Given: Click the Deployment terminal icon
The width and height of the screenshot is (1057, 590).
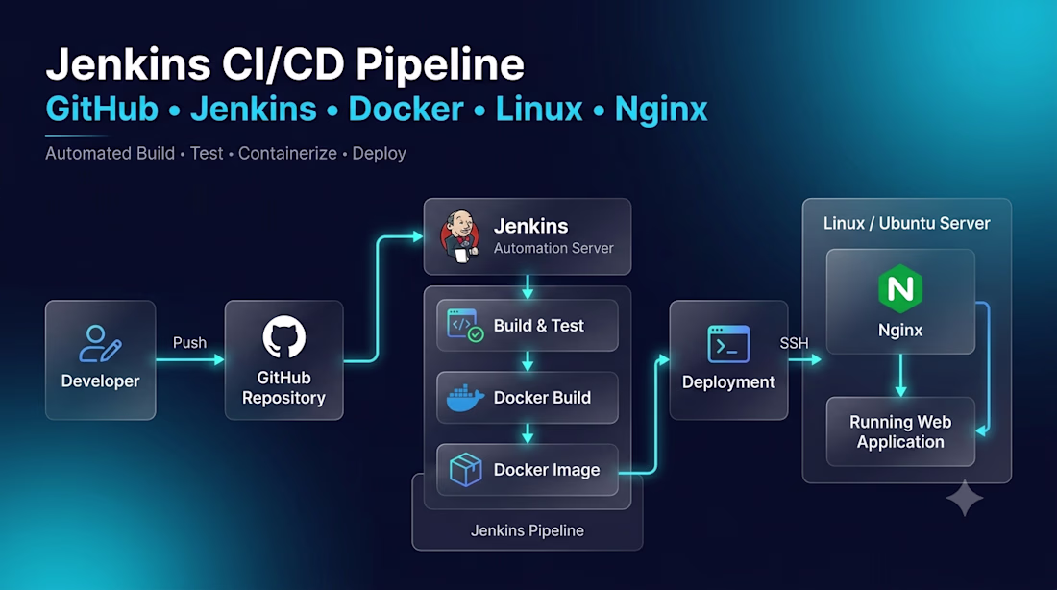Looking at the screenshot, I should coord(728,345).
